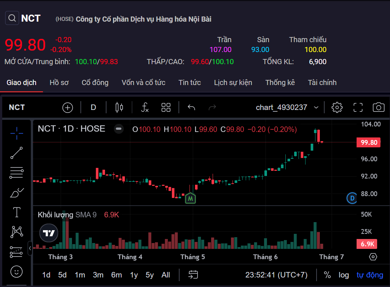Viewport: 390px width, 287px height.
Task: Open the indicators fx menu
Action: [144, 107]
